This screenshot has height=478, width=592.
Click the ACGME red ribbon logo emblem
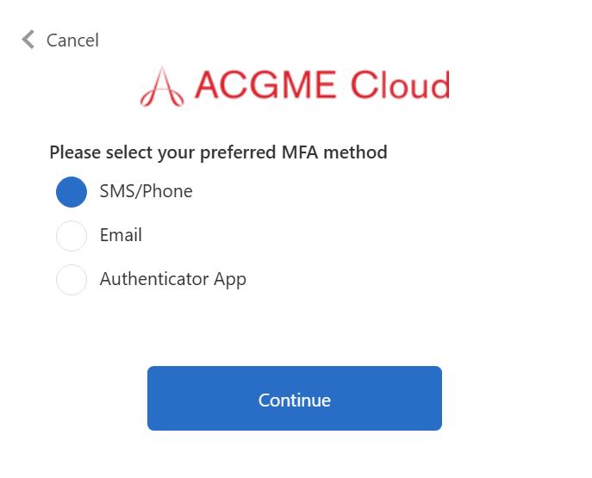pos(162,87)
